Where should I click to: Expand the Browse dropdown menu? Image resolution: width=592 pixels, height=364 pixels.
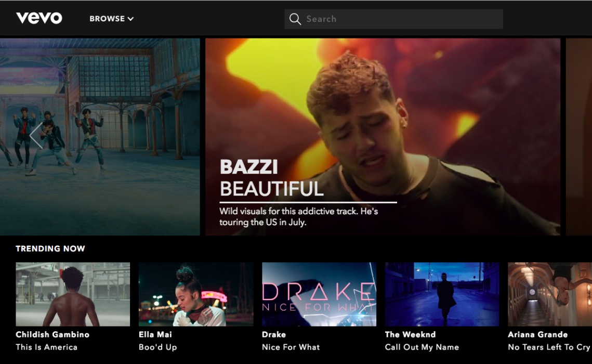(107, 19)
